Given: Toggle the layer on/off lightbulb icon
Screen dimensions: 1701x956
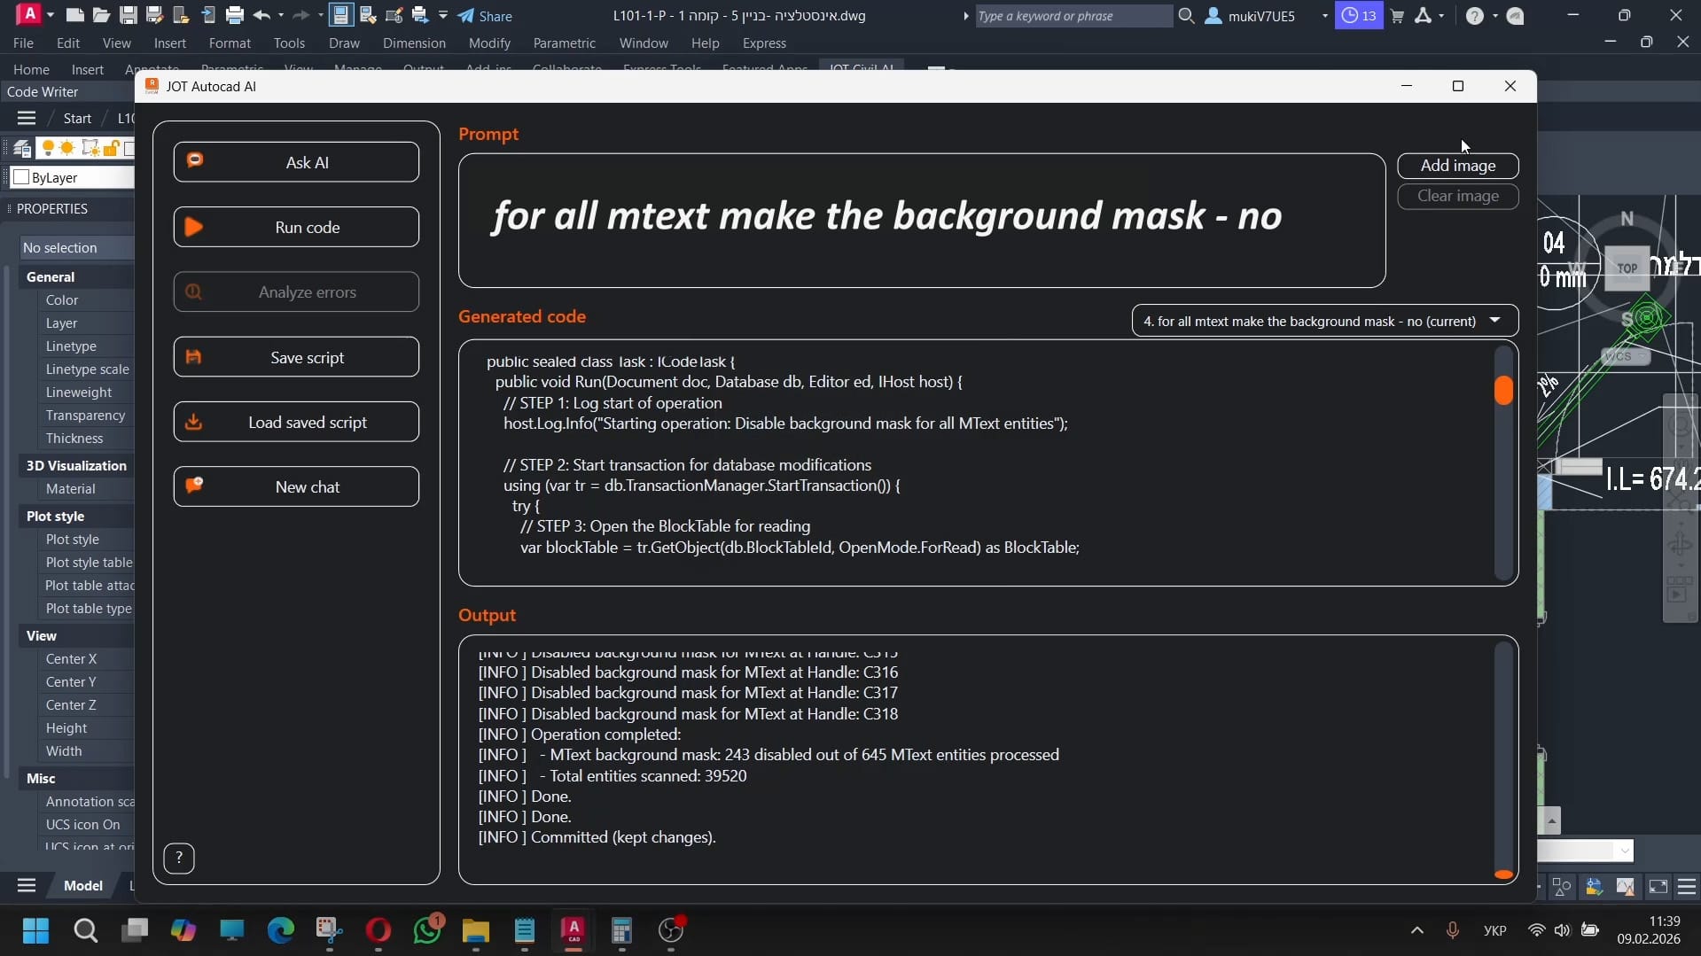Looking at the screenshot, I should (48, 148).
